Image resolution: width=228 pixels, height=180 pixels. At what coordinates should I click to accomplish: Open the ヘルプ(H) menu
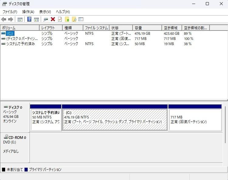tap(63, 12)
